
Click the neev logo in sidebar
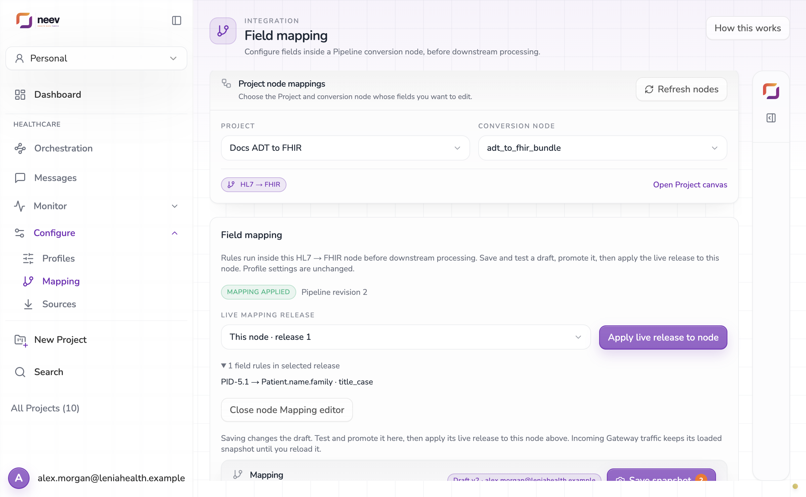click(38, 20)
